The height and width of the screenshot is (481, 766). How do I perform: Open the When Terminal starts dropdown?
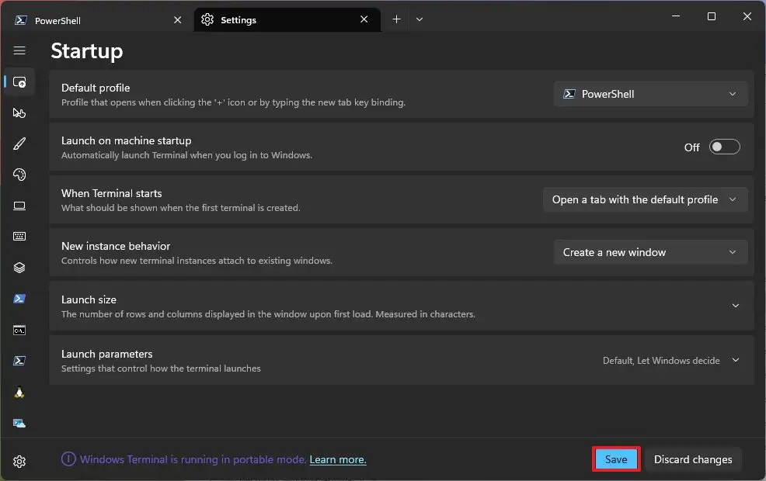coord(645,199)
